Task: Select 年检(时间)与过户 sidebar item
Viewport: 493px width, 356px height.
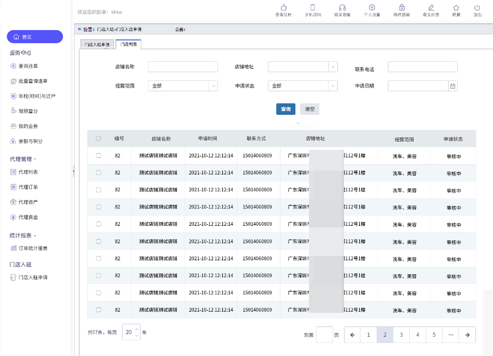Action: tap(33, 96)
